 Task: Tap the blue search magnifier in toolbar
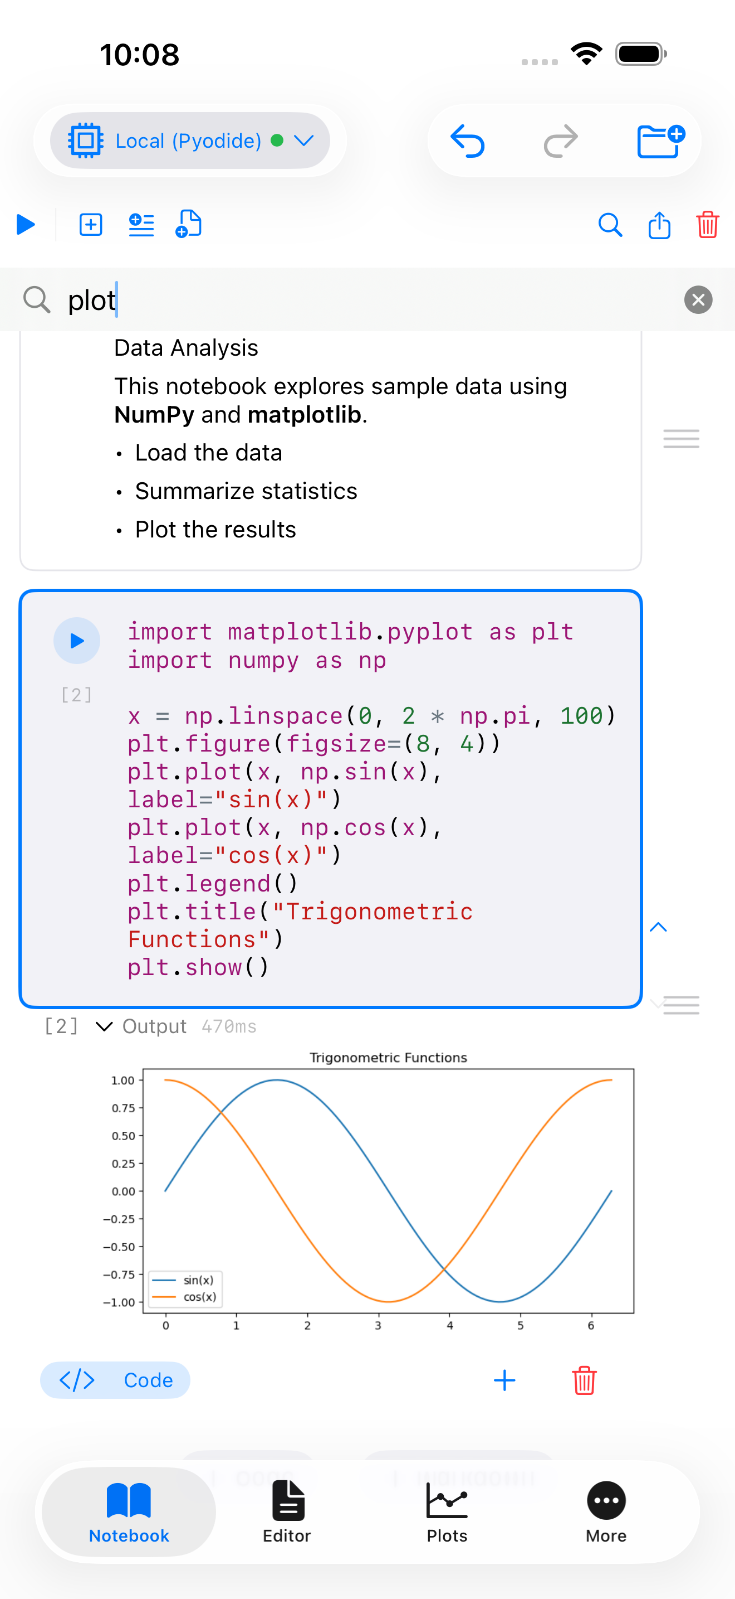pos(610,225)
